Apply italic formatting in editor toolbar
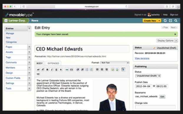This screenshot has height=114, width=183. [x=52, y=70]
